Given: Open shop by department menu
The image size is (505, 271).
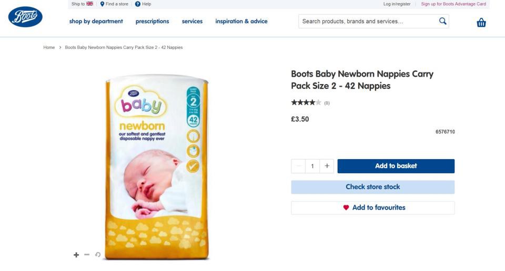Looking at the screenshot, I should coord(96,22).
